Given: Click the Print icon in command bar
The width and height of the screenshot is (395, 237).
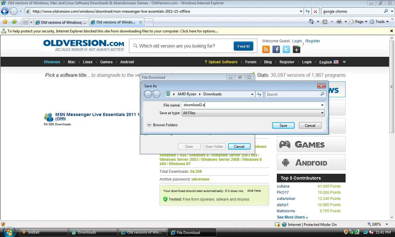Looking at the screenshot, I should (339, 22).
